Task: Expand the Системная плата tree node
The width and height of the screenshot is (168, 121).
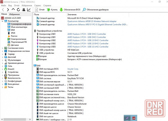Action: coord(2,48)
